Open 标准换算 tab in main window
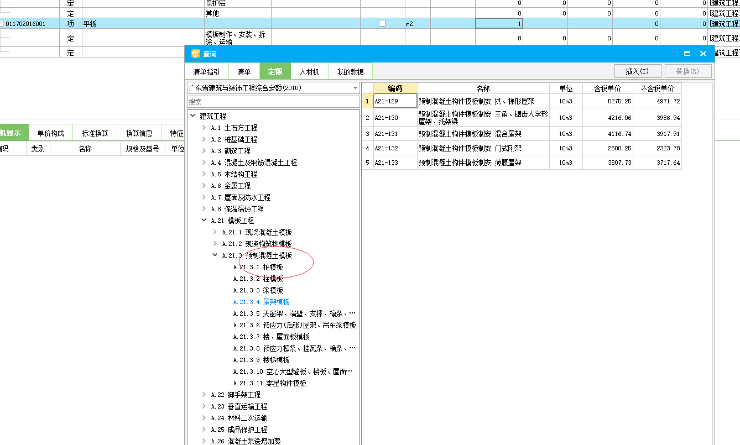 tap(95, 133)
